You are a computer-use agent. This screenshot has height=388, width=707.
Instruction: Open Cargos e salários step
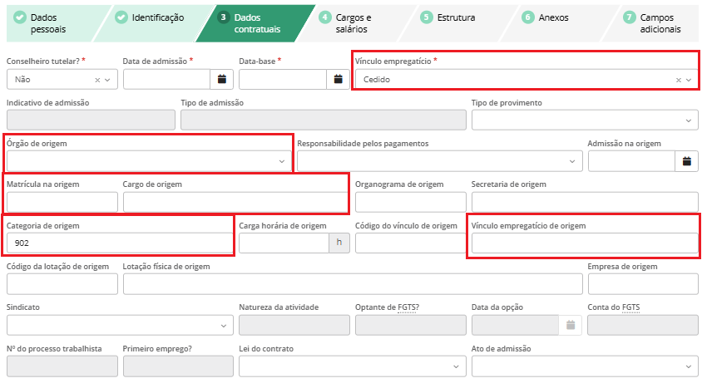coord(356,23)
